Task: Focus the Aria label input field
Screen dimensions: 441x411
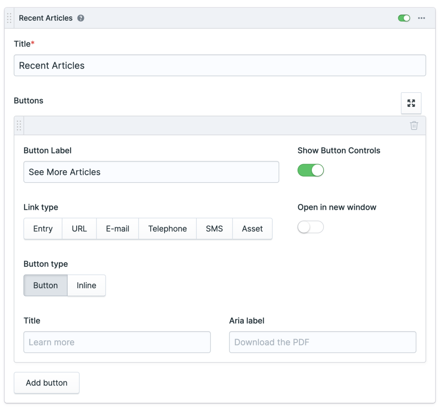Action: pos(322,342)
